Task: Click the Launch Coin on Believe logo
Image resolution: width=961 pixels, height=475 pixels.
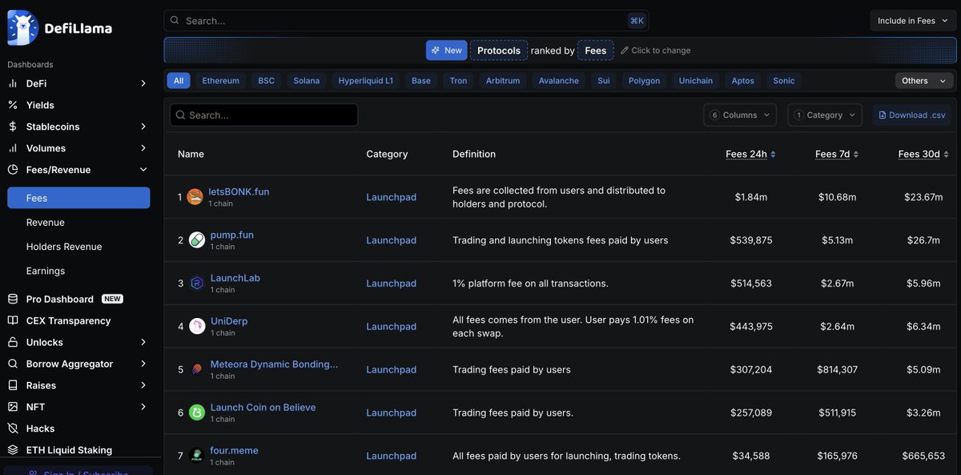Action: (197, 413)
